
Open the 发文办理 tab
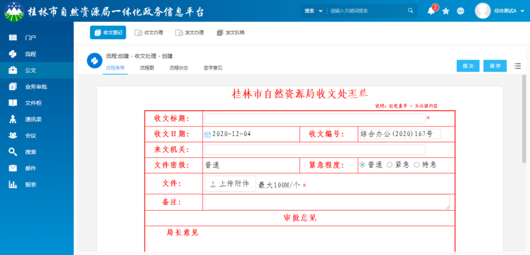189,32
